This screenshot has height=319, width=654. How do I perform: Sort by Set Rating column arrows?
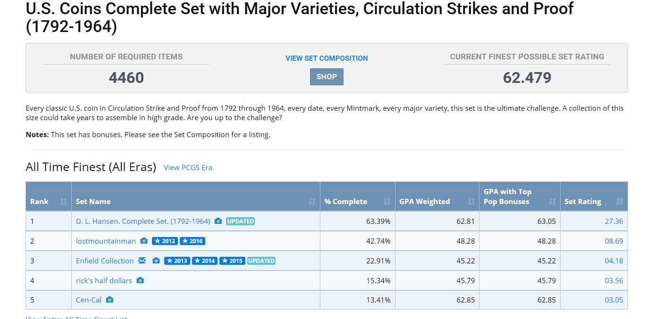click(620, 201)
